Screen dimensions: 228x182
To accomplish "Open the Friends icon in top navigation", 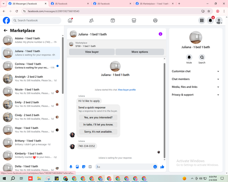I will coord(91,20).
